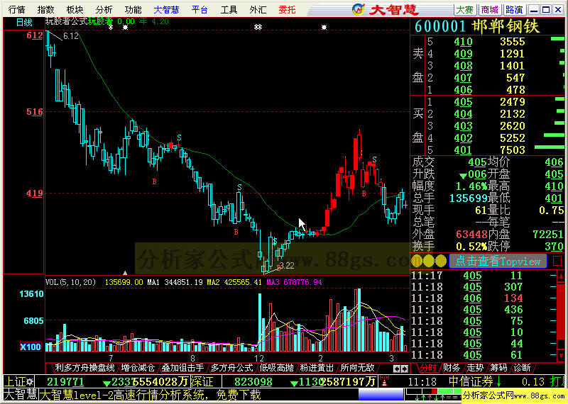Switch to the 筹码 tab
The image size is (568, 404).
tap(498, 368)
